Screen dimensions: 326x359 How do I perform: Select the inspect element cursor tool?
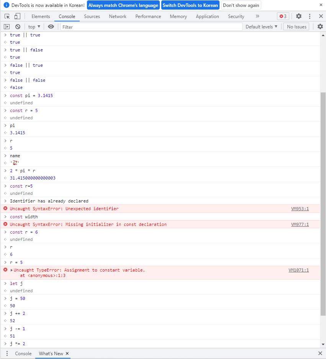click(x=6, y=16)
